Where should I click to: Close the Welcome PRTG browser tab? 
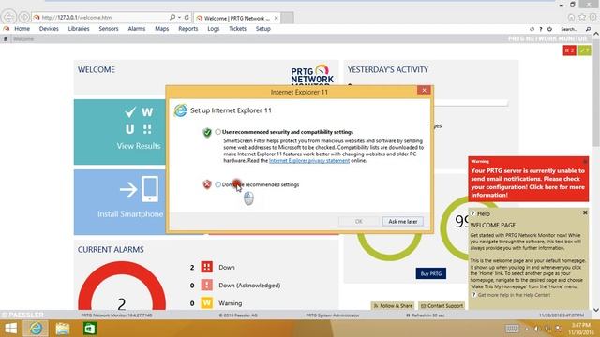pyautogui.click(x=276, y=18)
